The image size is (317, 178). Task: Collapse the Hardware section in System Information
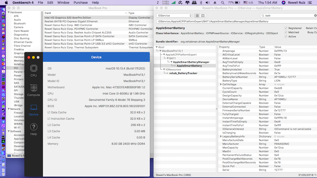(x=9, y=12)
